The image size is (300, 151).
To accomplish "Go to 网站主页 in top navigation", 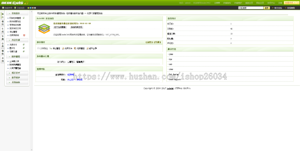I will [x=260, y=3].
